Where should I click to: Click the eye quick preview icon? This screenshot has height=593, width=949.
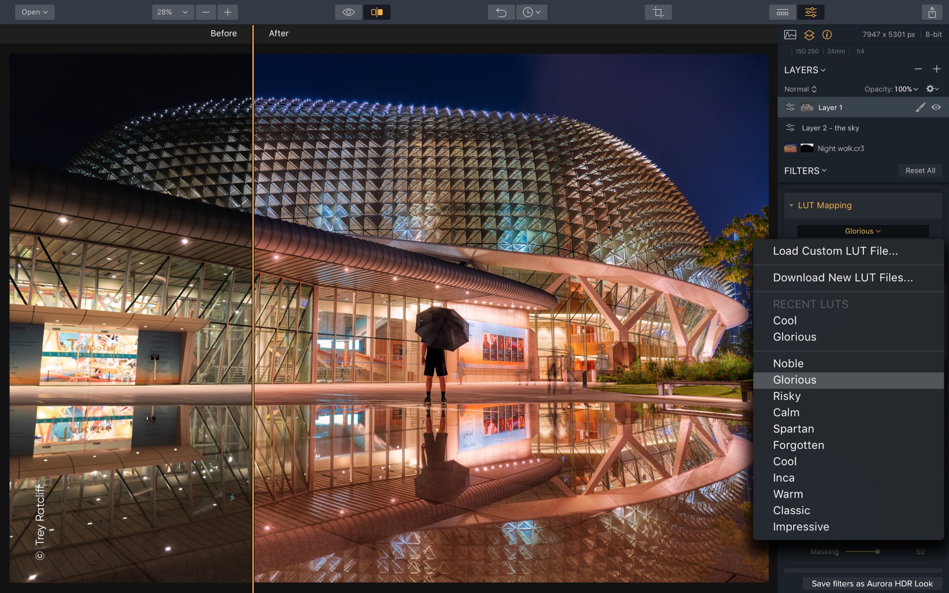click(x=348, y=12)
